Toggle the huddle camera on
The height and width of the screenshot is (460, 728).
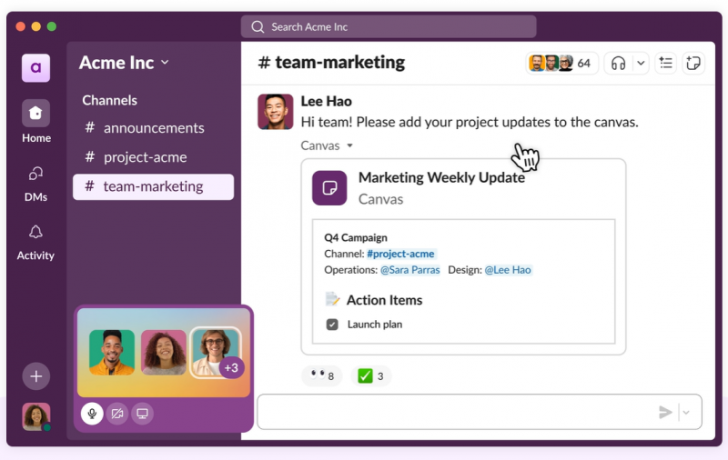[117, 413]
